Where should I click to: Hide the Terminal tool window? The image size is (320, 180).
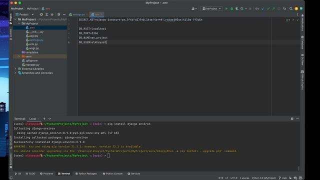click(x=297, y=119)
